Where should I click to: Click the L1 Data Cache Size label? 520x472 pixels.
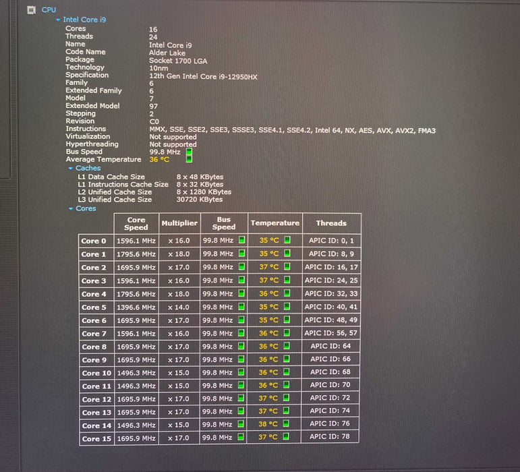coord(111,177)
